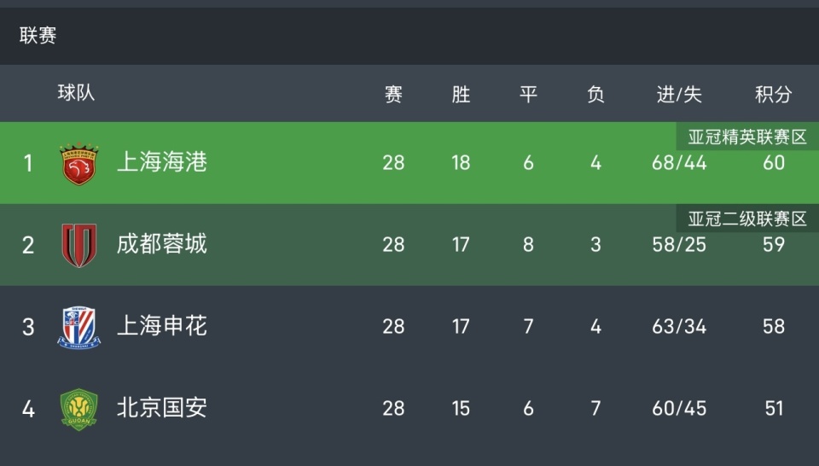Screen dimensions: 819x466
Task: Click the 亚冠精英联赛区 label
Action: [747, 137]
